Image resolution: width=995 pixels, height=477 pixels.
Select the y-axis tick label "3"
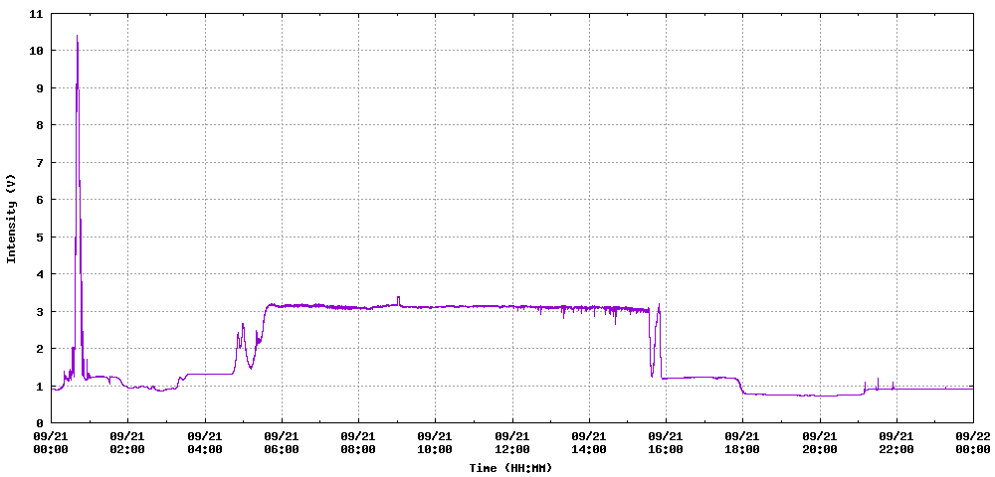[x=40, y=312]
